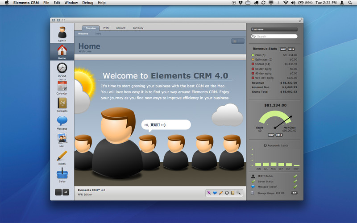
Task: Open the Mail stamp icon
Action: [x=62, y=138]
